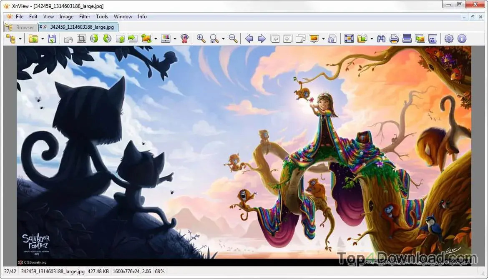The width and height of the screenshot is (488, 279).
Task: Open the search tool
Action: click(x=381, y=38)
